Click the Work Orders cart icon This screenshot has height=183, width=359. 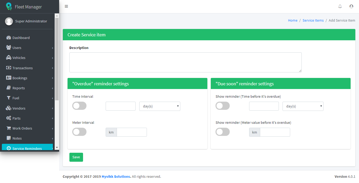click(9, 128)
